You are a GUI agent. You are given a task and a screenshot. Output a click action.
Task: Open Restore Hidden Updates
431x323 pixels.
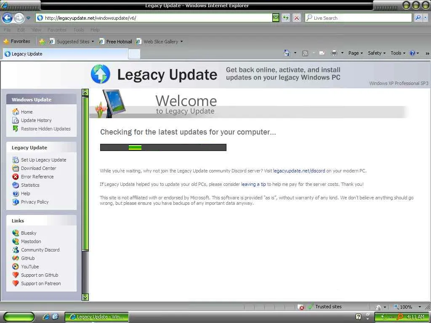pyautogui.click(x=45, y=129)
